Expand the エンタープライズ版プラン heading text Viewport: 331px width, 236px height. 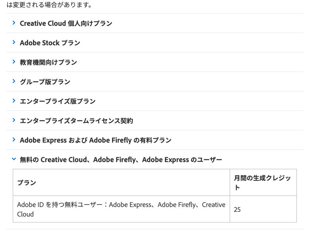pos(58,101)
